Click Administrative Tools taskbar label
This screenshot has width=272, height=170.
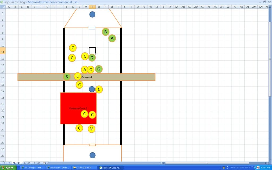[240, 168]
